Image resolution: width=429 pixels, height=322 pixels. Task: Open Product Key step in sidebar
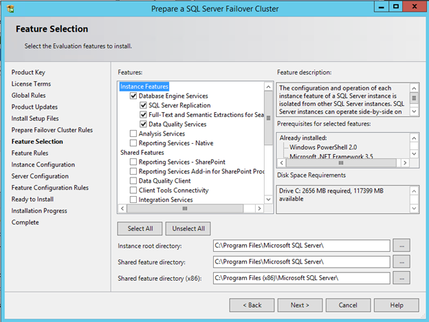pos(28,72)
